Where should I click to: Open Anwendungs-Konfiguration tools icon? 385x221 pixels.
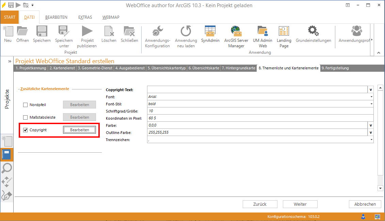point(157,31)
